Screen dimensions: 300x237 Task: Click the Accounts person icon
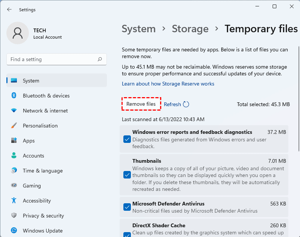(x=14, y=156)
